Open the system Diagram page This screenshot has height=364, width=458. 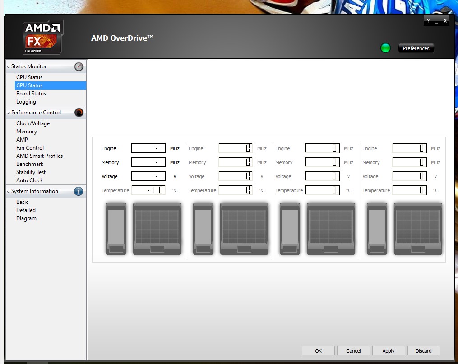[26, 218]
